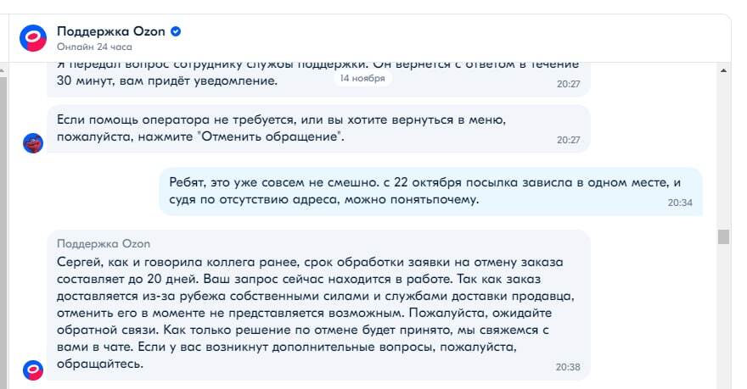The image size is (747, 389).
Task: Click the Онлайн 24 часа status text
Action: coord(94,47)
